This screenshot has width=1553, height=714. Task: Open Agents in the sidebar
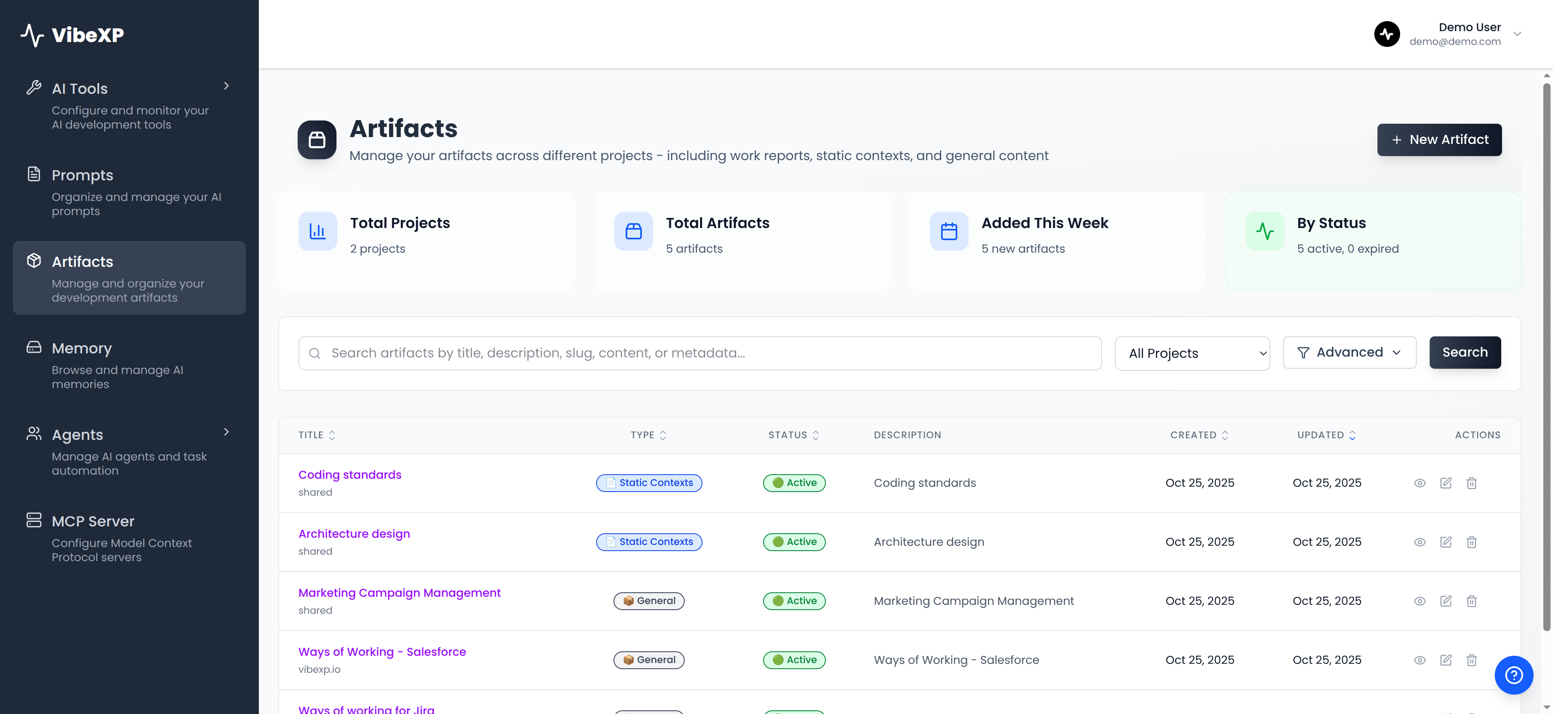(129, 451)
